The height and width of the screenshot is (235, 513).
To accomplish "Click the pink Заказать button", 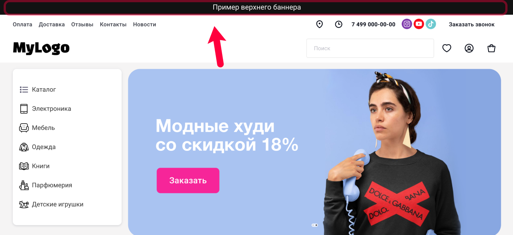I will pyautogui.click(x=188, y=180).
